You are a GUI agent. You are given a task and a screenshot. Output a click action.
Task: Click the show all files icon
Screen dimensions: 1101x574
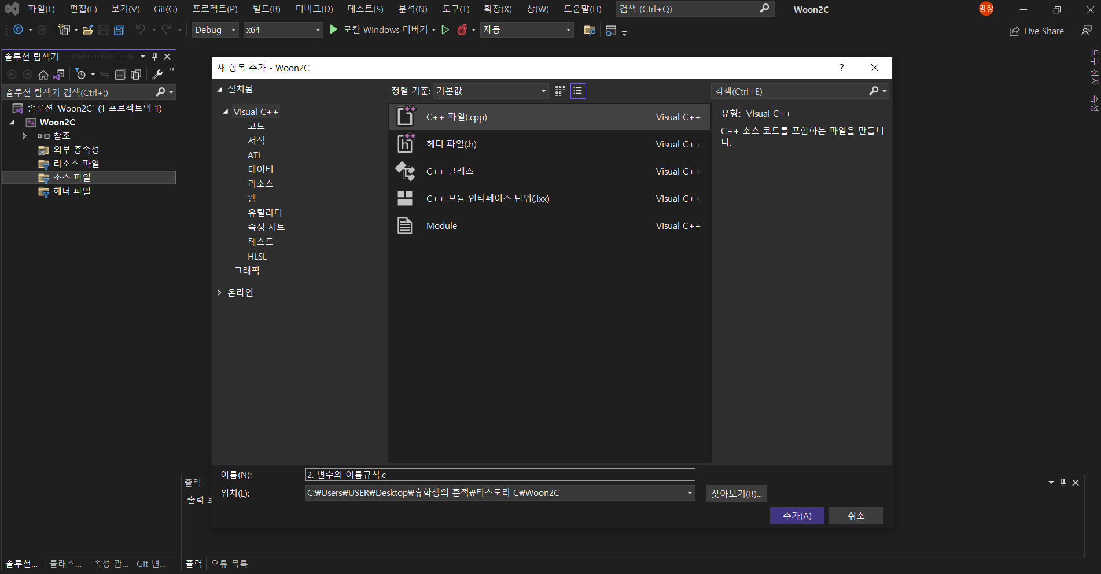click(x=136, y=75)
